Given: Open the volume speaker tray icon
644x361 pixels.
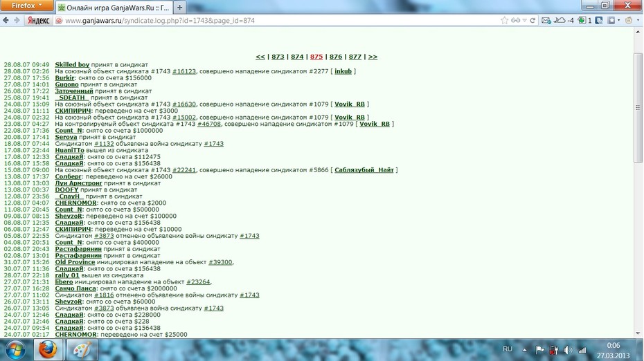Looking at the screenshot, I should click(568, 350).
